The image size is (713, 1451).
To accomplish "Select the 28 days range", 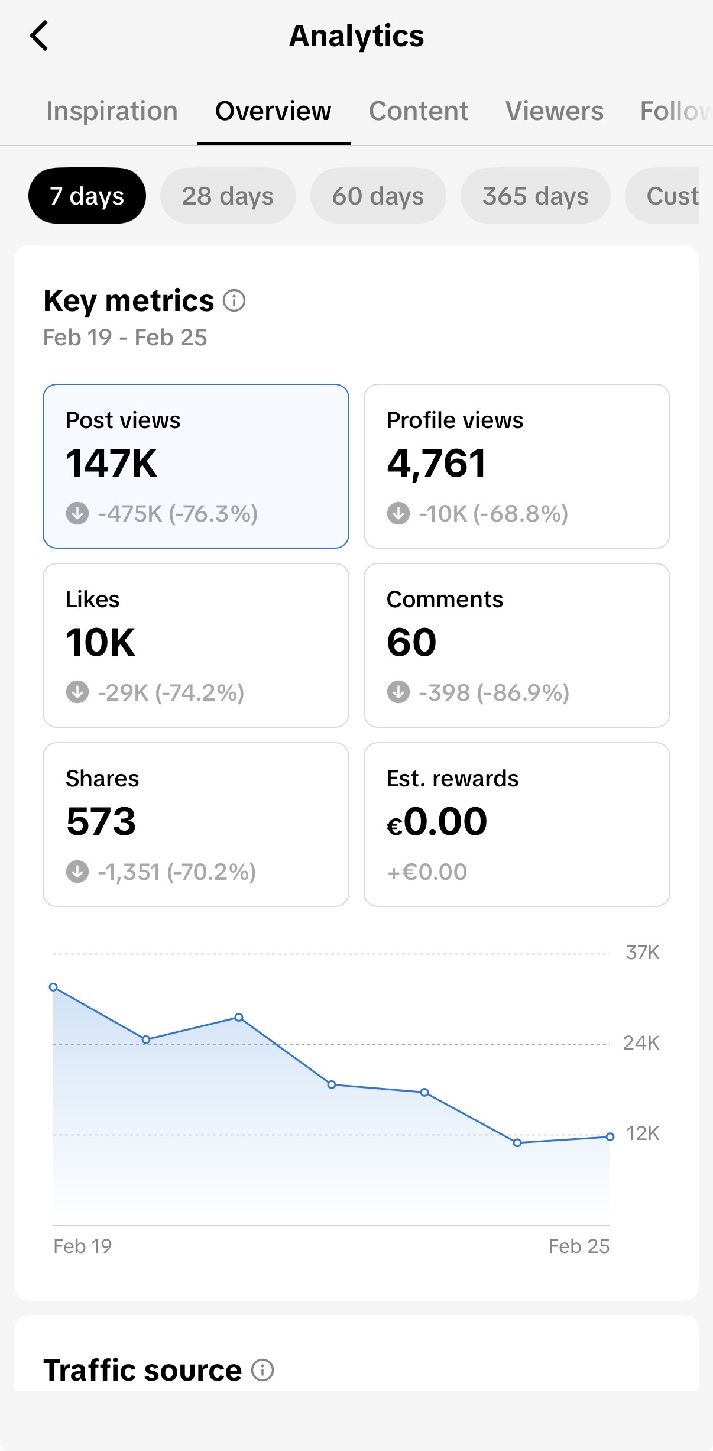I will tap(228, 196).
